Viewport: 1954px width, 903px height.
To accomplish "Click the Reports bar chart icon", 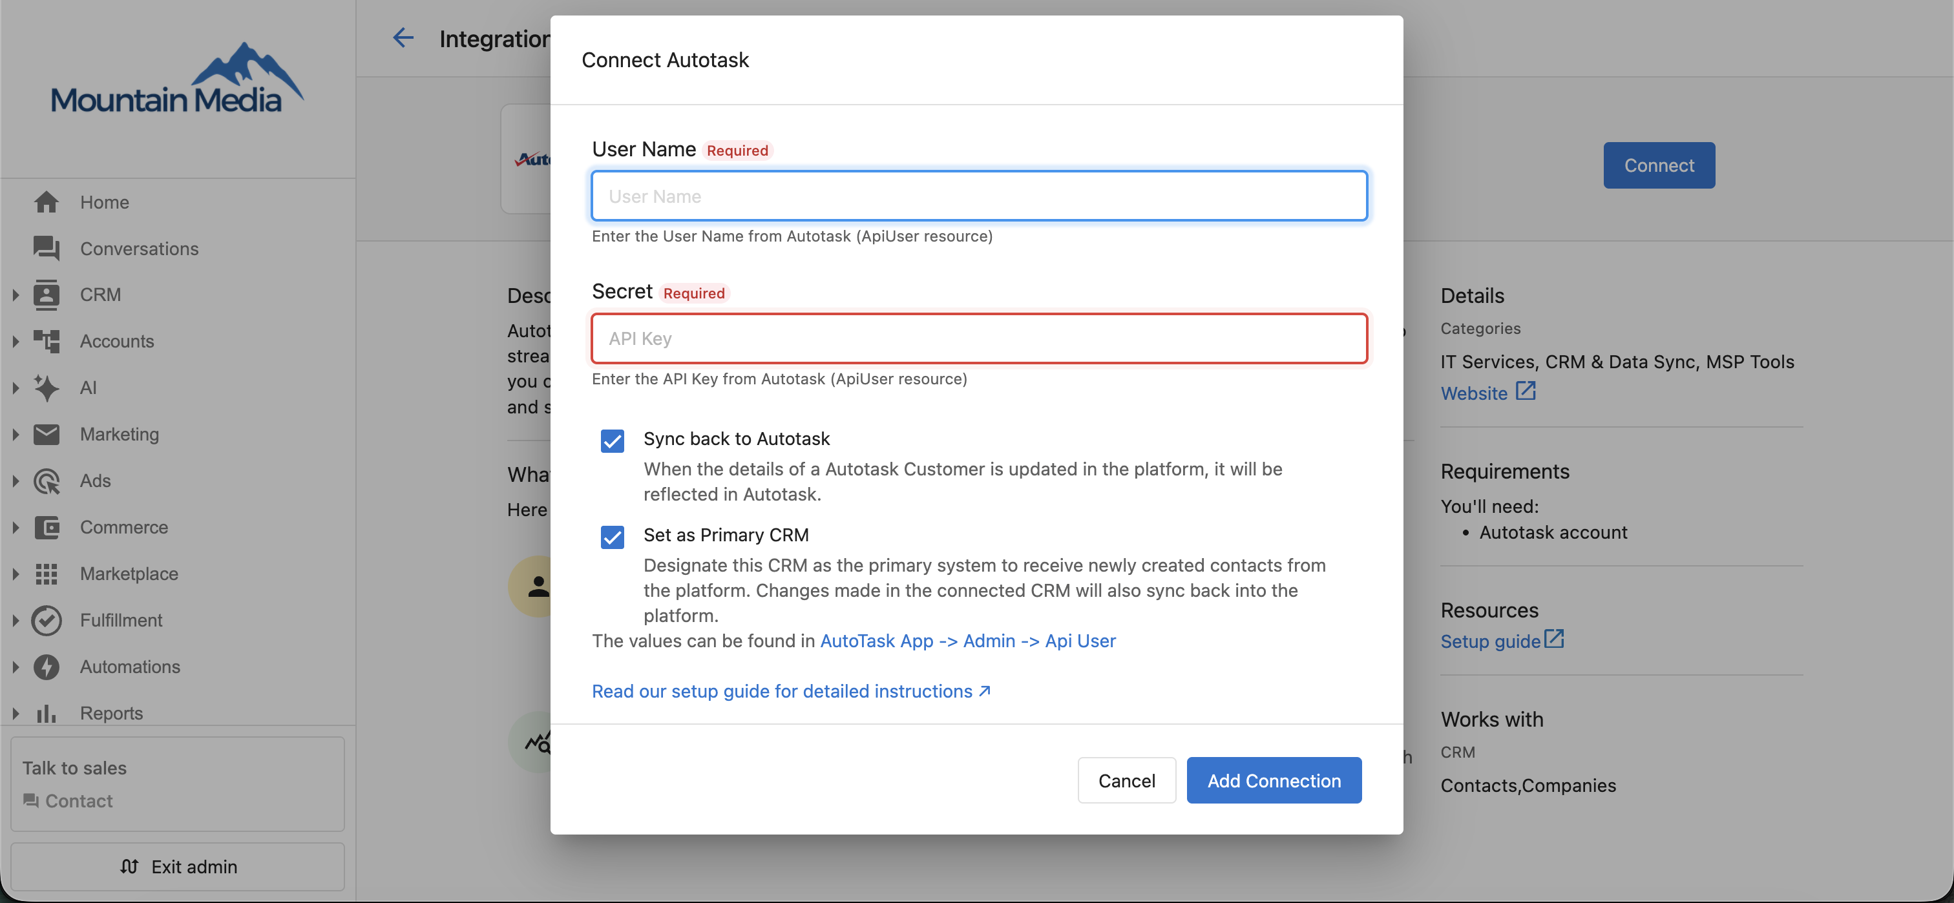I will point(47,714).
